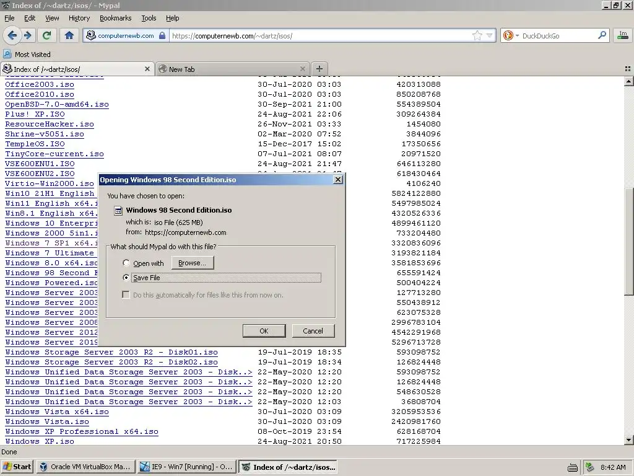Click the network tray icon beside clock
Image resolution: width=634 pixels, height=476 pixels.
590,467
